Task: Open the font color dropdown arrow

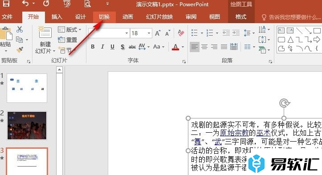Action: tap(183, 47)
